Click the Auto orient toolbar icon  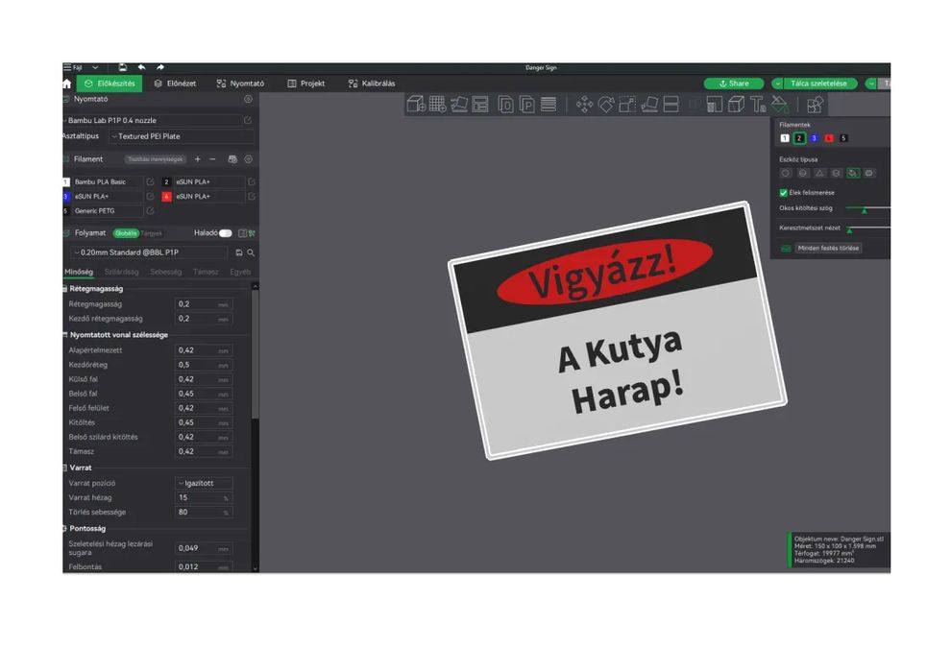coord(459,105)
